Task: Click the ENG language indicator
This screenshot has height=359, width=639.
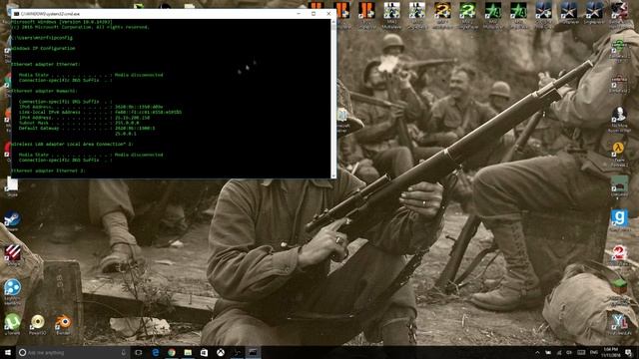Action: (594, 352)
